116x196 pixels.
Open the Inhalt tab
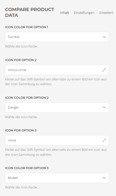tap(64, 13)
